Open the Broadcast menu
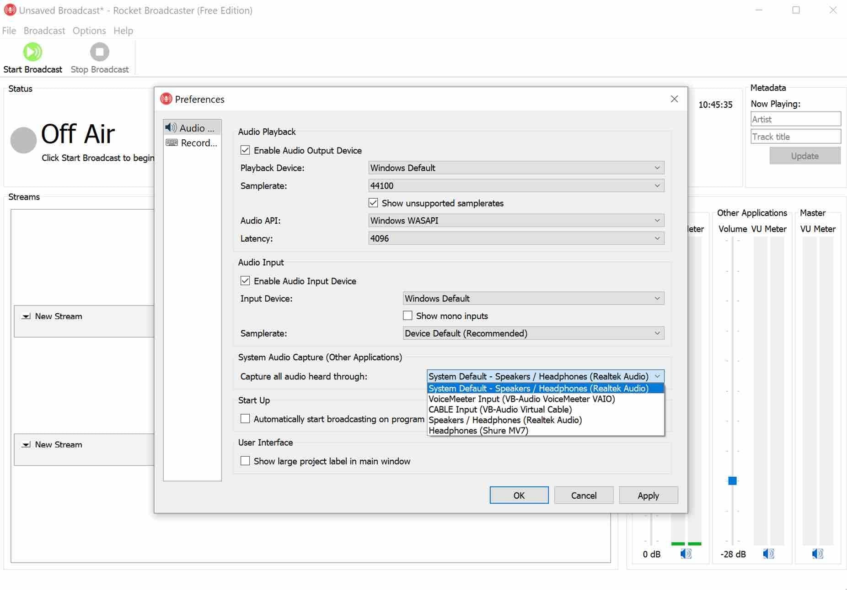 coord(44,31)
